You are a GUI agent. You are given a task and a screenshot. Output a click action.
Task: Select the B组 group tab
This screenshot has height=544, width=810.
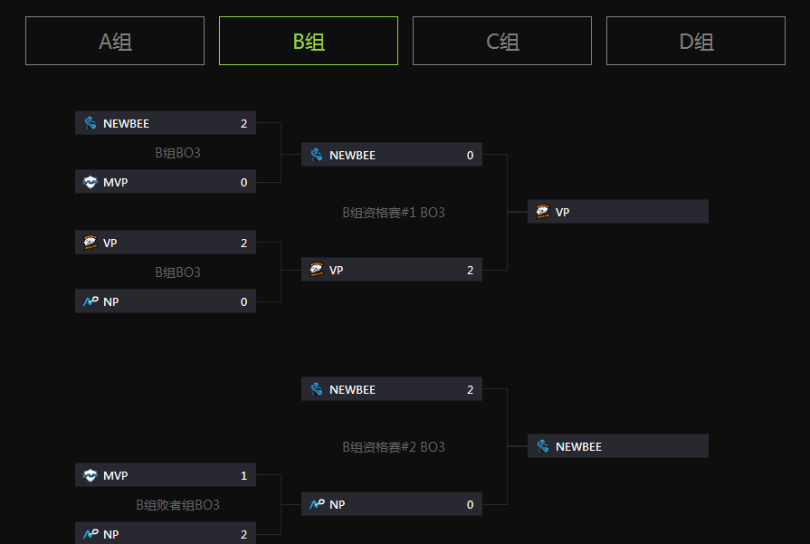click(x=309, y=41)
